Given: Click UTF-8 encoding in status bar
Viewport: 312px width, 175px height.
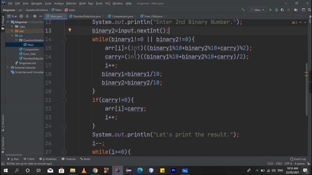Looking at the screenshot, I should point(288,164).
